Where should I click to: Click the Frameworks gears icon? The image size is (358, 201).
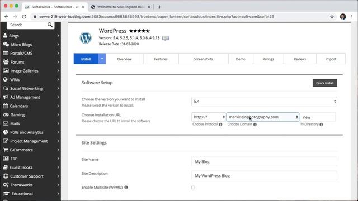(x=6, y=185)
